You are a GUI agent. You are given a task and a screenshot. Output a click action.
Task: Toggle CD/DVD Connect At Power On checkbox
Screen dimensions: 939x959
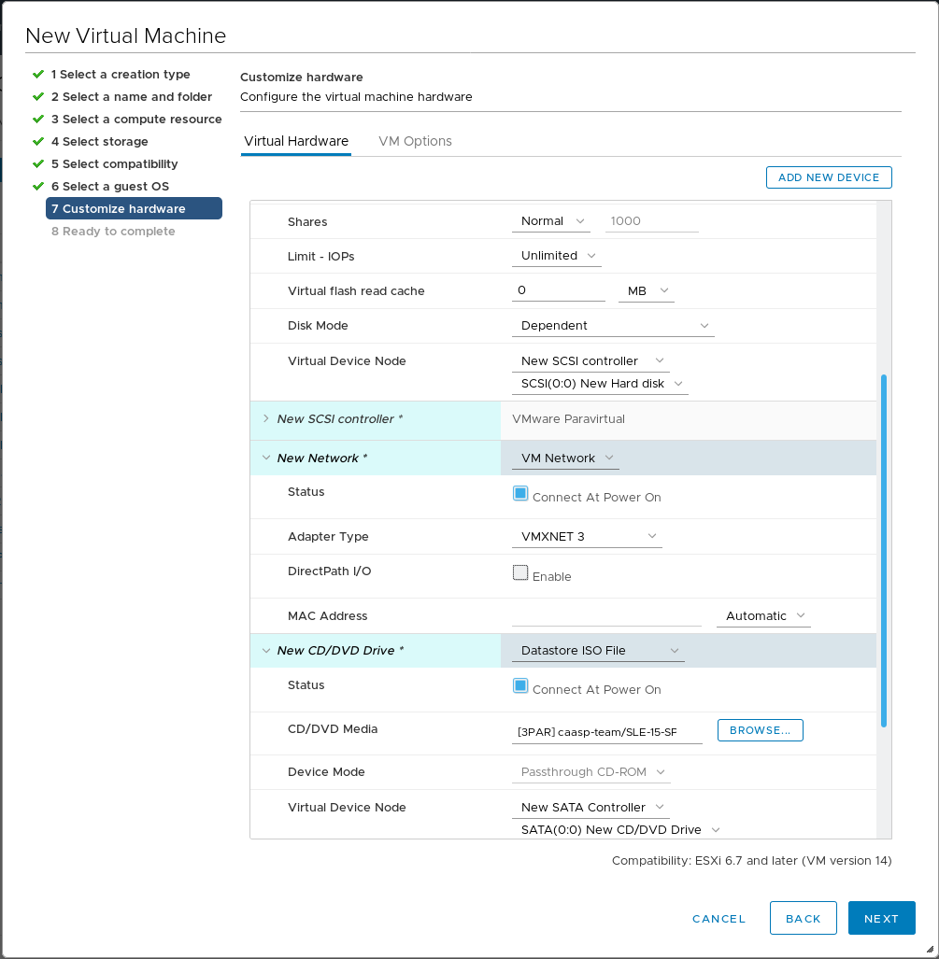(520, 686)
